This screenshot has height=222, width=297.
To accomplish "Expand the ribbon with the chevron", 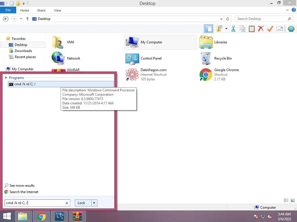I will pyautogui.click(x=287, y=10).
